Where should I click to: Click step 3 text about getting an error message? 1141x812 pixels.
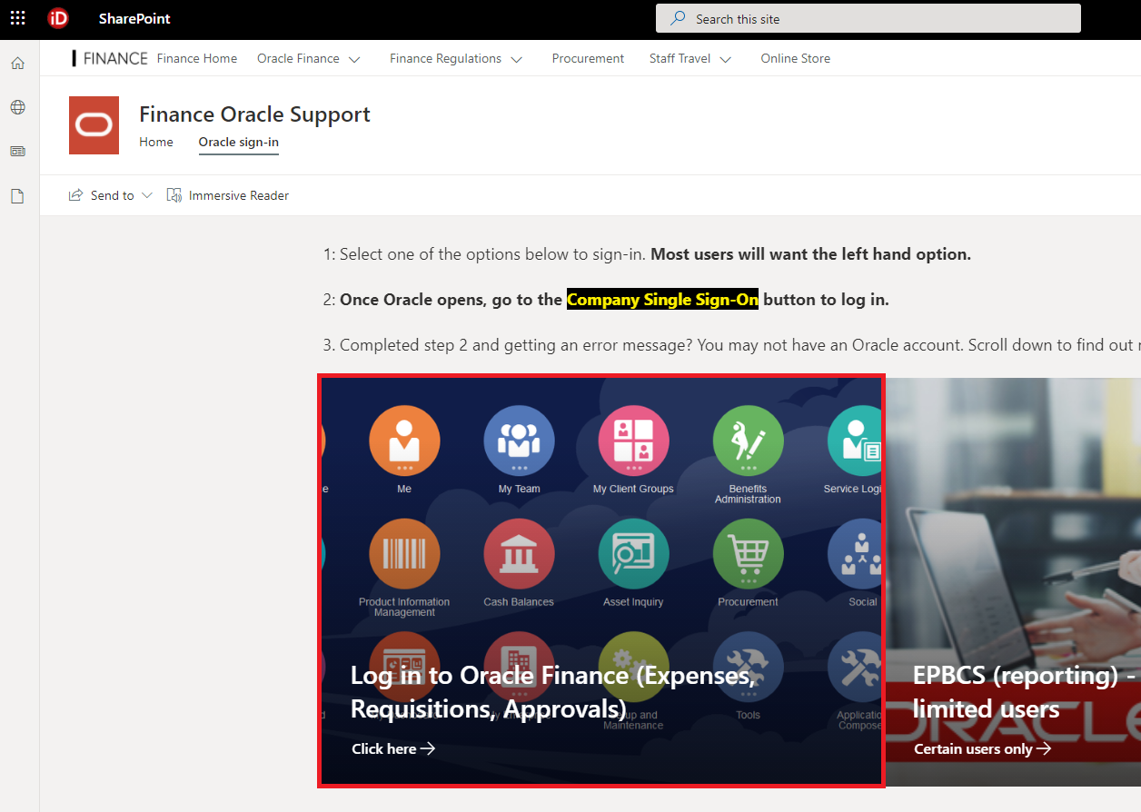tap(731, 345)
